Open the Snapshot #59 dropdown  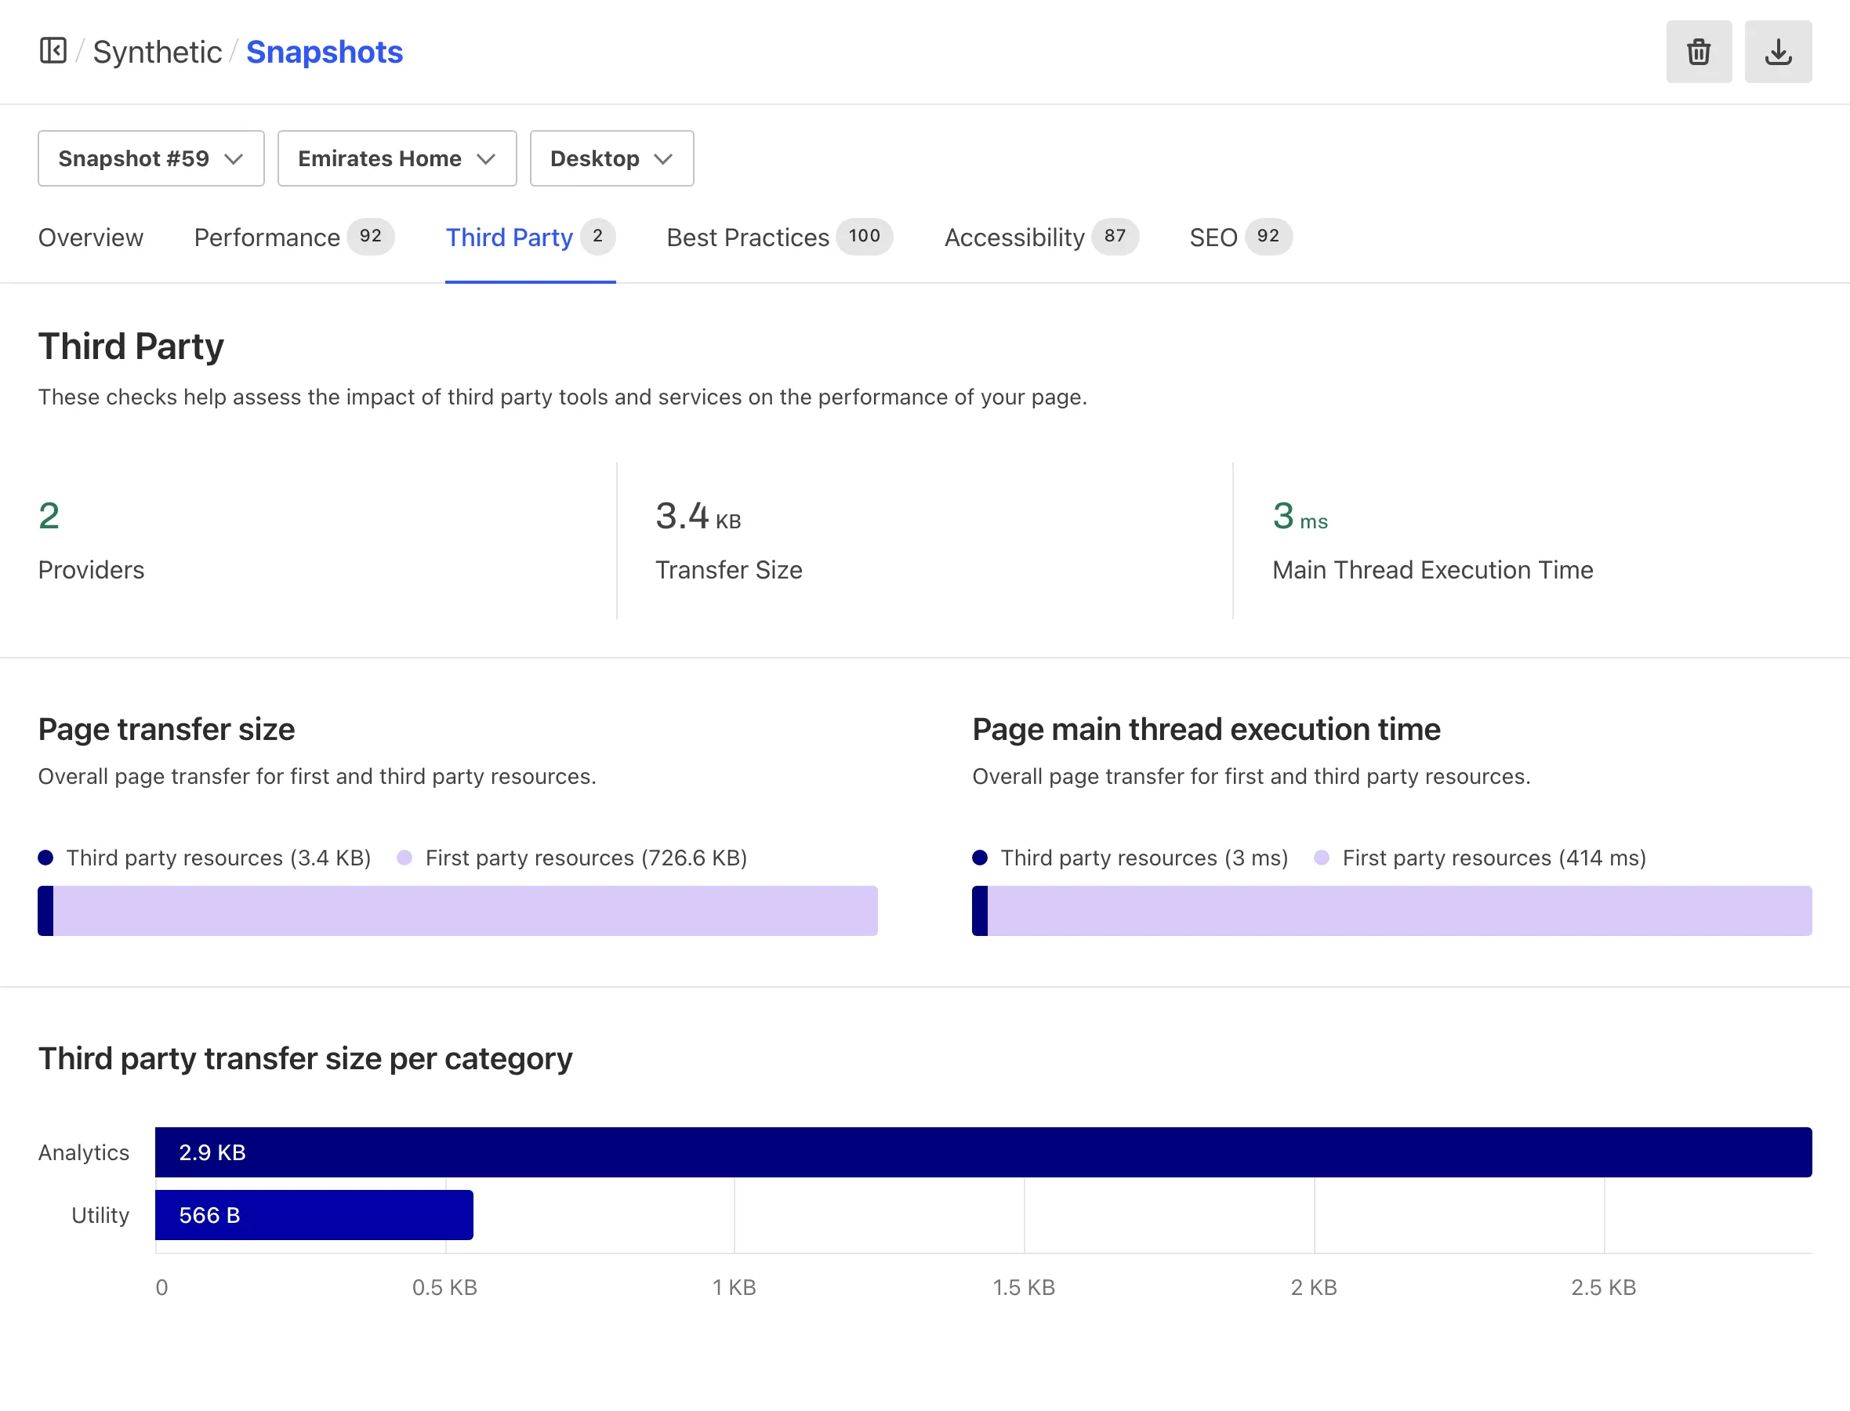click(151, 158)
